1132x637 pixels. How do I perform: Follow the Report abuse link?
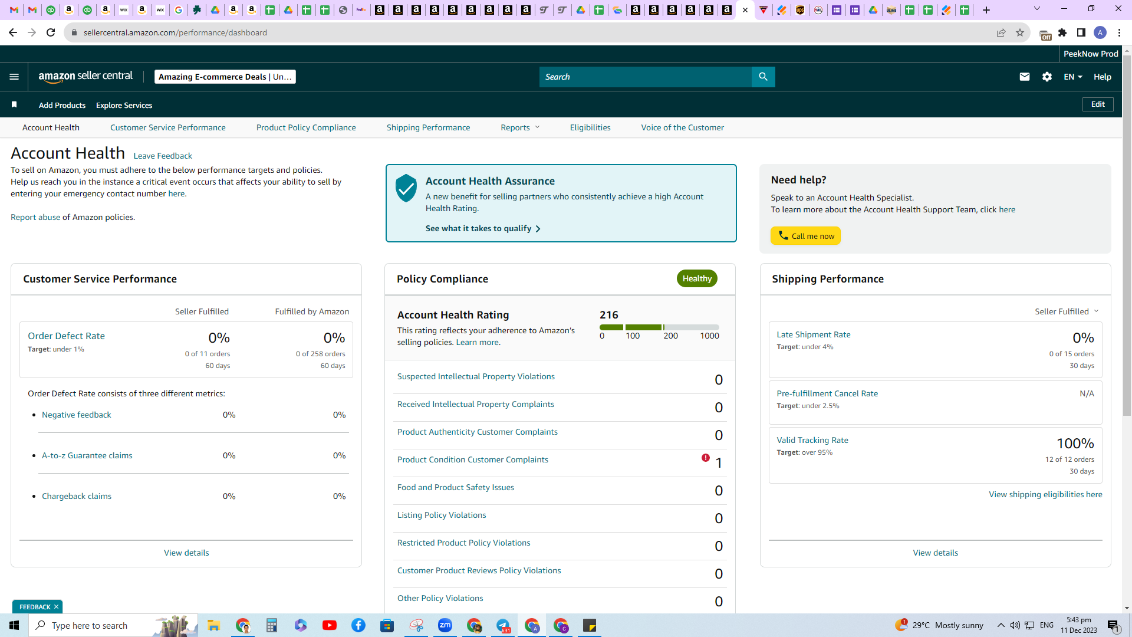[x=35, y=217]
